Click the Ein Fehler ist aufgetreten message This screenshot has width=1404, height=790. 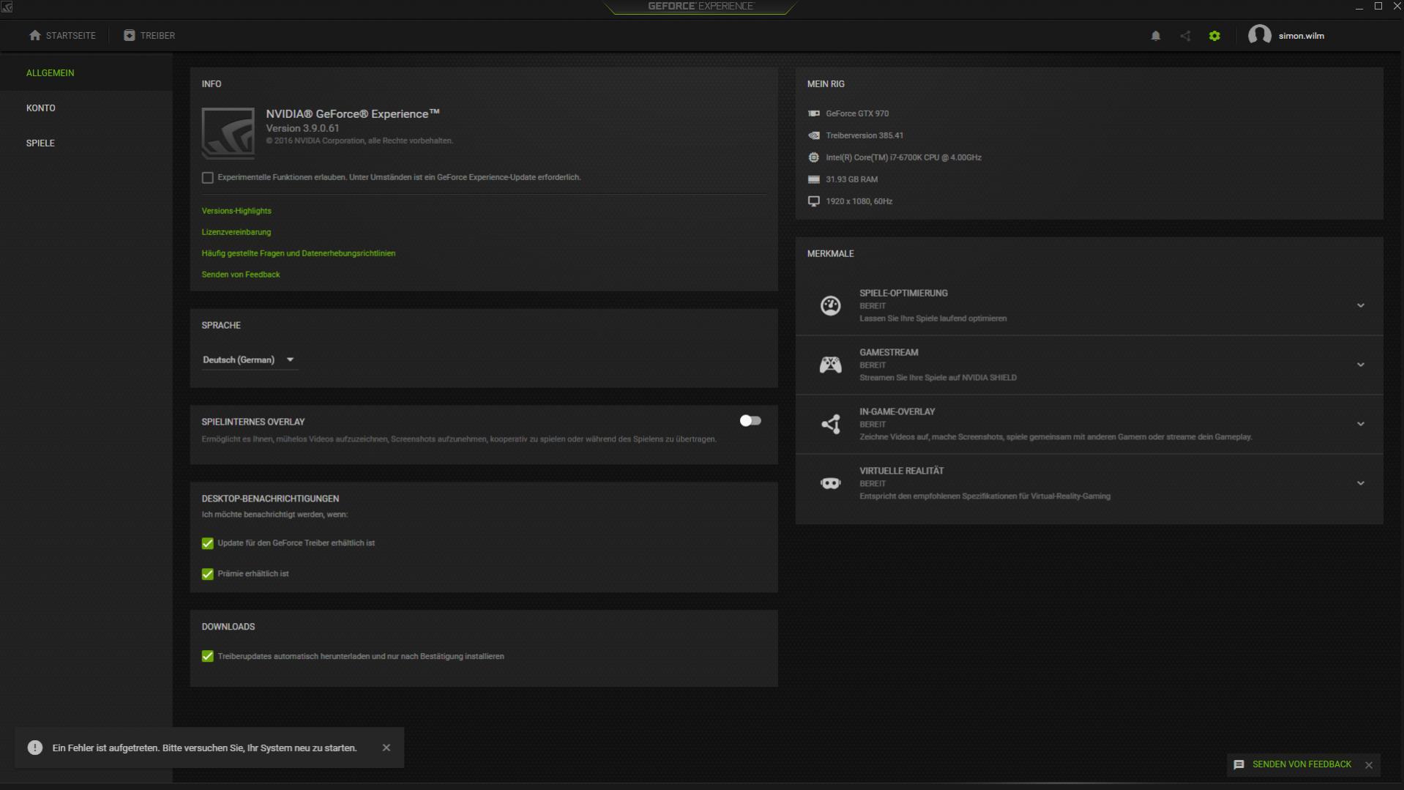[205, 748]
